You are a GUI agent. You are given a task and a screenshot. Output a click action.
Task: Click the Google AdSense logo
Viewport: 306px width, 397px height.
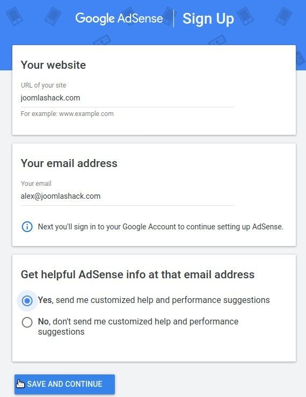[x=119, y=18]
